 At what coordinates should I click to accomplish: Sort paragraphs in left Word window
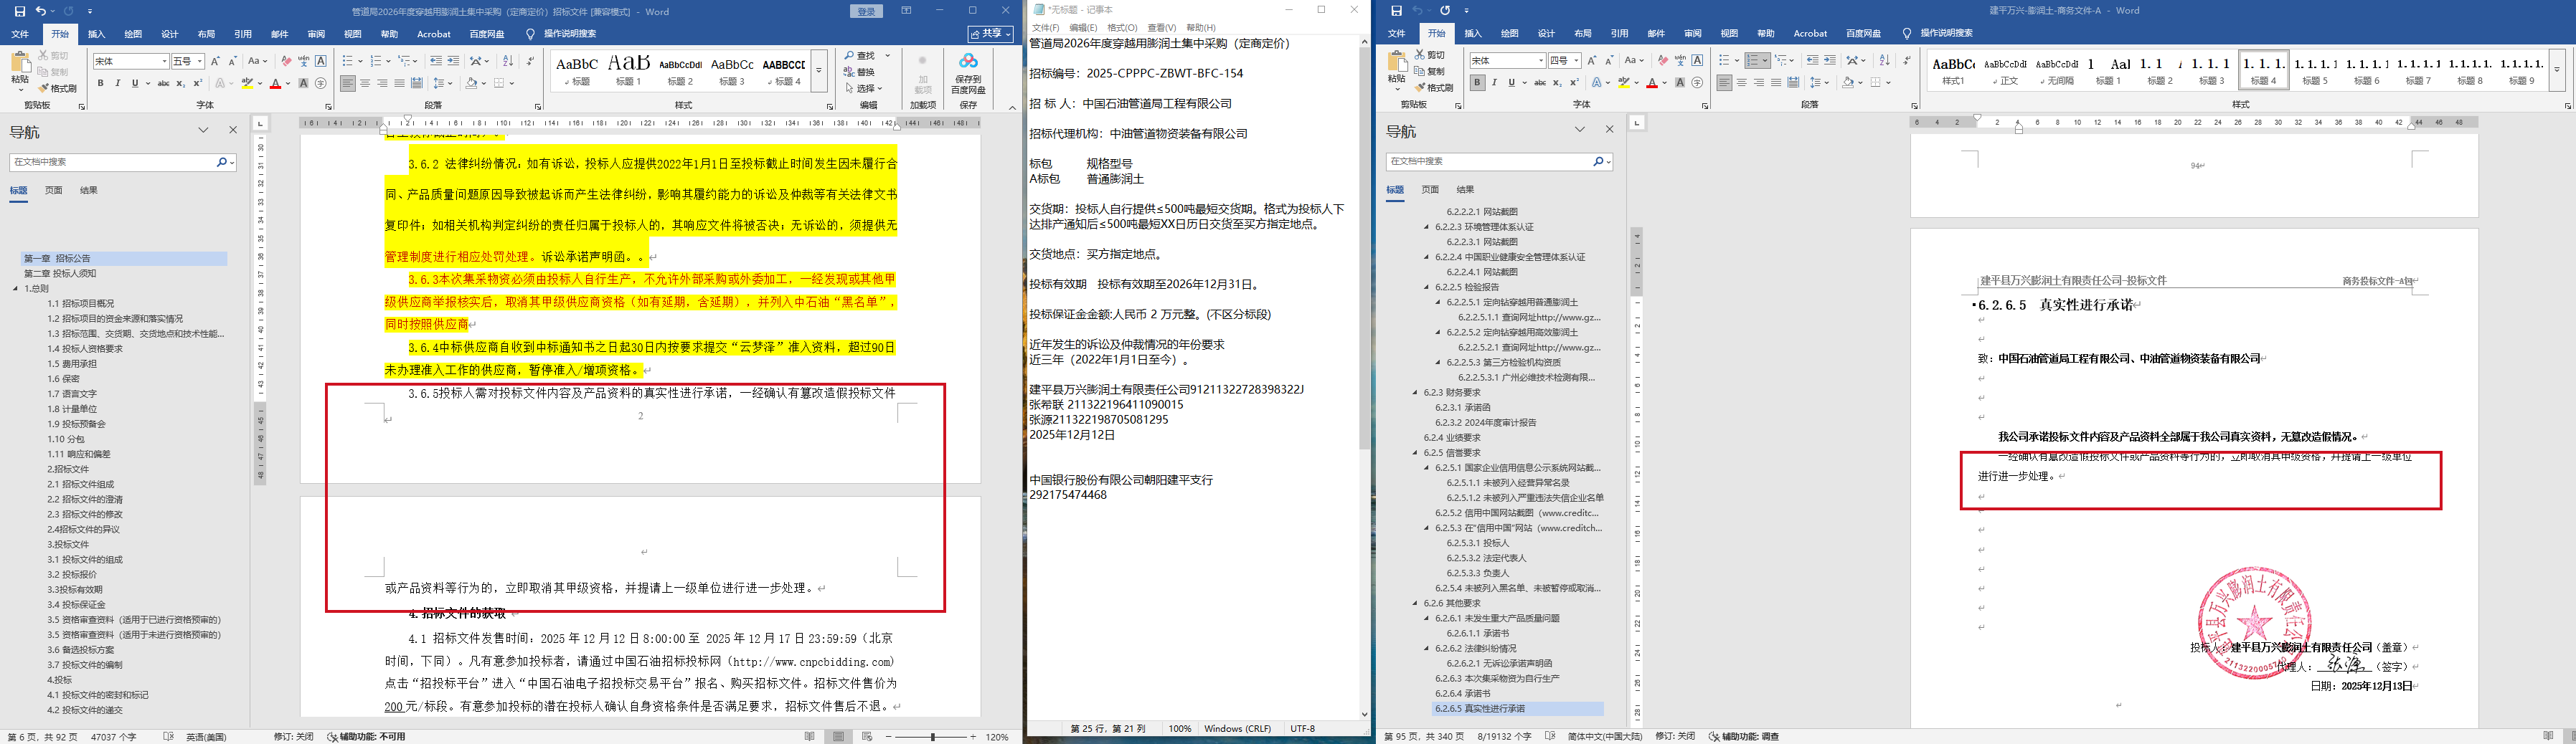[x=508, y=61]
